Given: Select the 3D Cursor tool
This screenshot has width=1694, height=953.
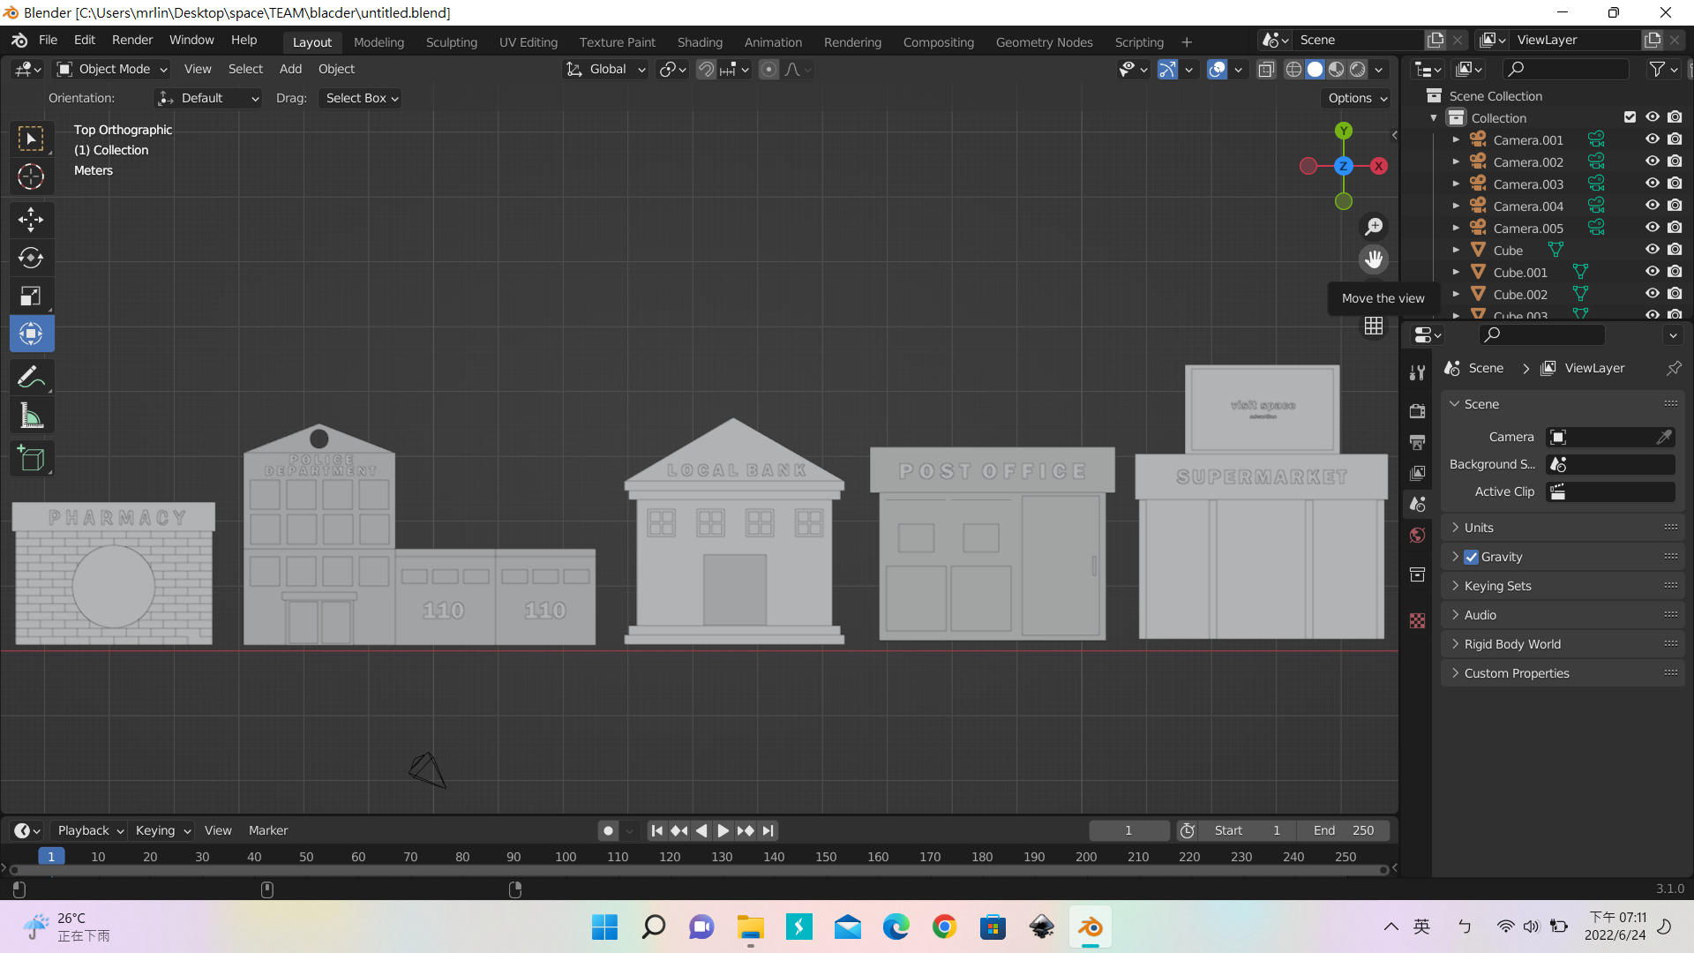Looking at the screenshot, I should (x=31, y=176).
